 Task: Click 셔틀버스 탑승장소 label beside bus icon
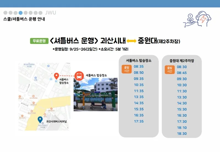96,75
